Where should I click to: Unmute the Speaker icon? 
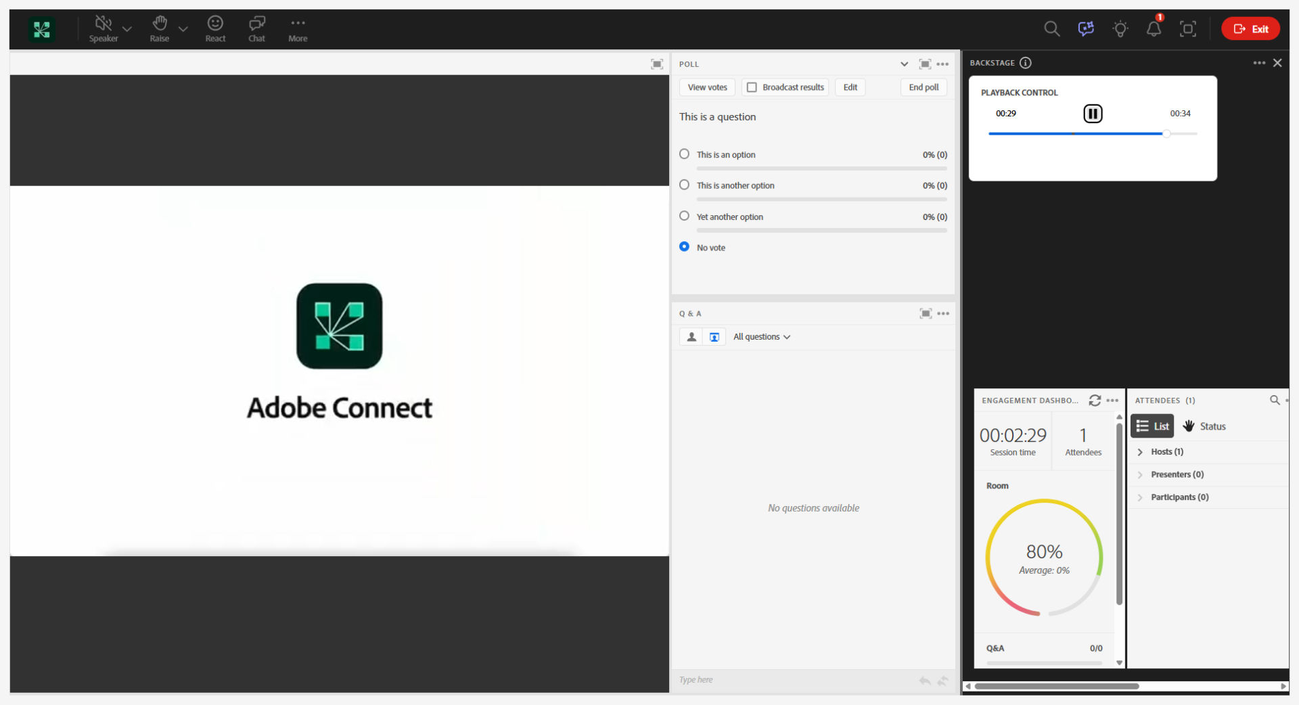(x=104, y=29)
